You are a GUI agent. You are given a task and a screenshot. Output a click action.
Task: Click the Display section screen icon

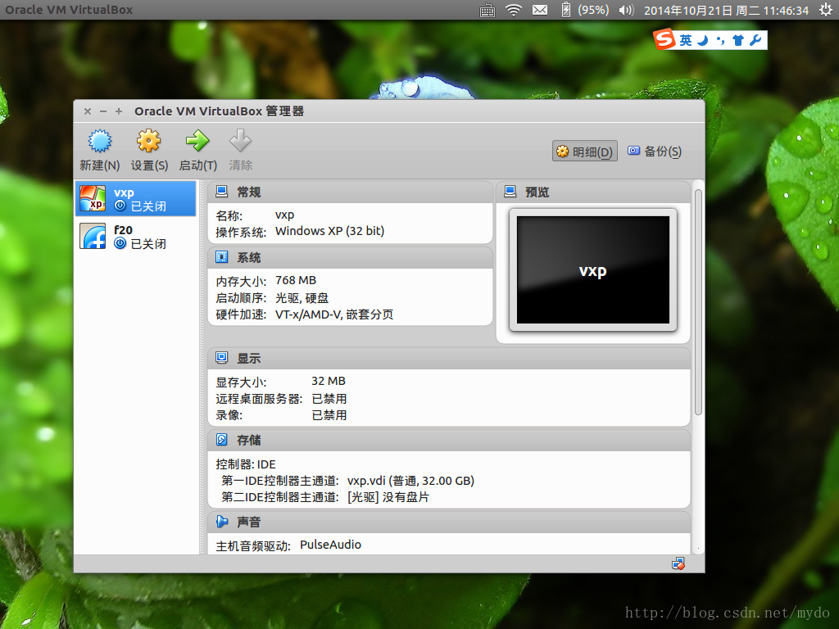(x=221, y=357)
